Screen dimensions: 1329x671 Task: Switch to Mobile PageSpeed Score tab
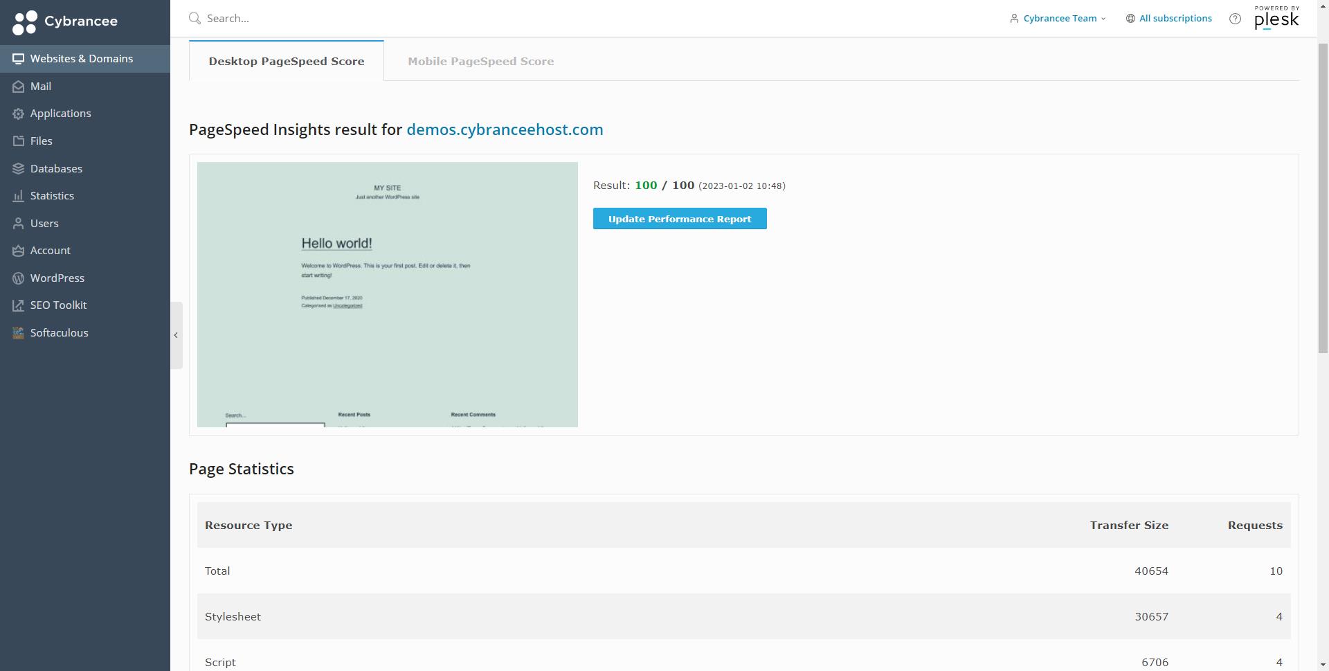pyautogui.click(x=481, y=61)
